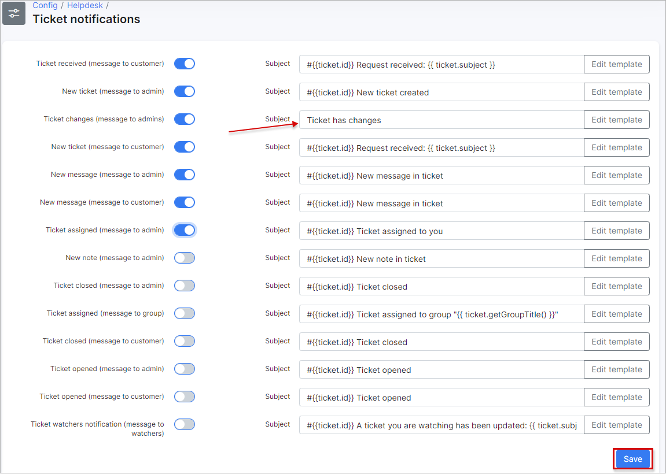
Task: Disable Ticket assigned (message to admin) toggle
Action: pyautogui.click(x=184, y=230)
